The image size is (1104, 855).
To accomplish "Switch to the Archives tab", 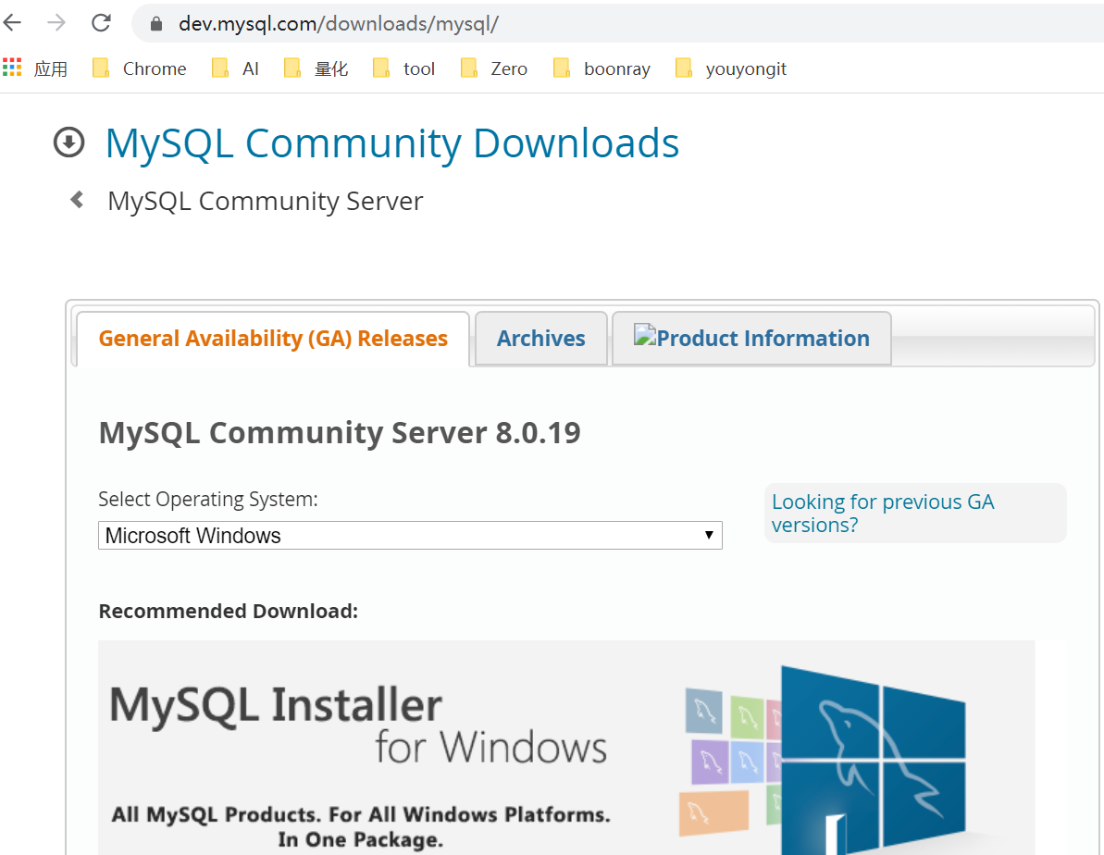I will click(x=540, y=339).
